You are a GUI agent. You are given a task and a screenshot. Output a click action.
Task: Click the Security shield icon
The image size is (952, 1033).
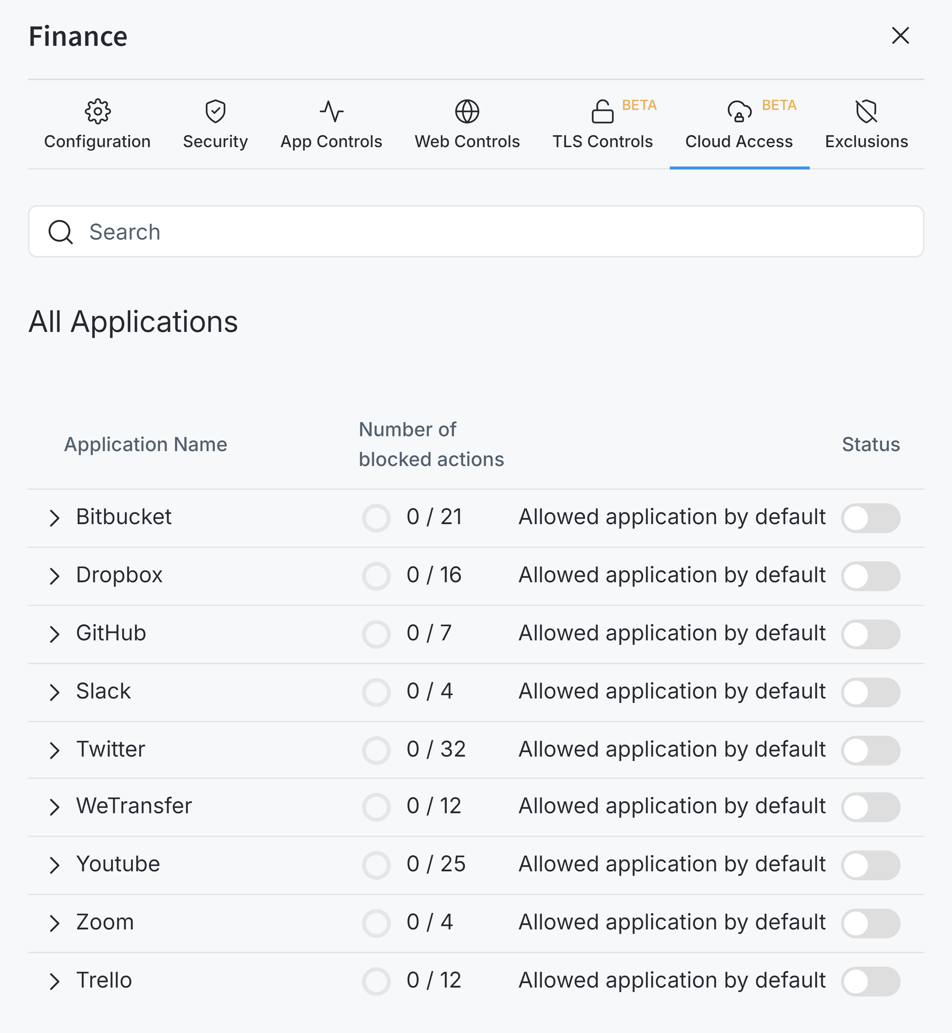pyautogui.click(x=215, y=111)
